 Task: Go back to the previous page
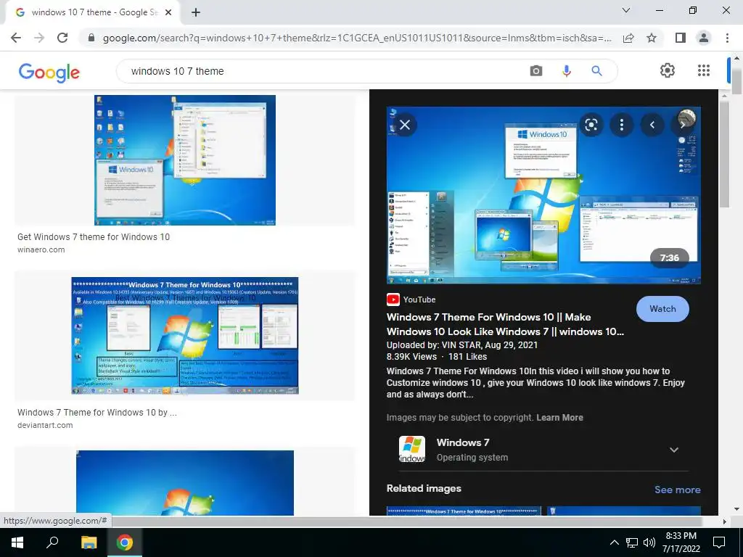point(16,38)
